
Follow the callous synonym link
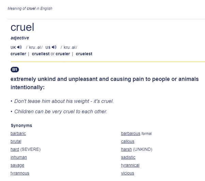(128, 141)
